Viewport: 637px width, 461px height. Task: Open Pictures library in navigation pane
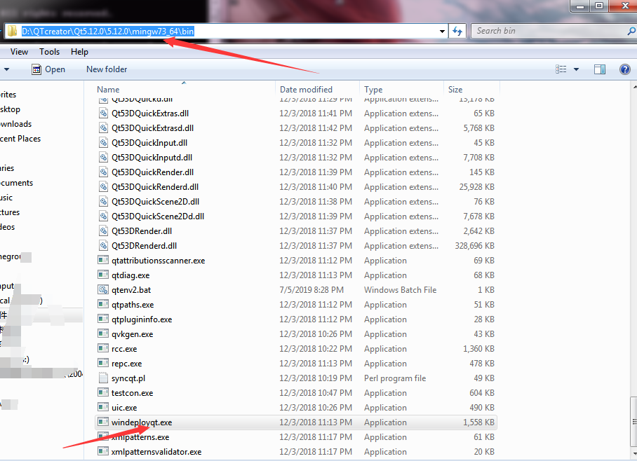10,212
